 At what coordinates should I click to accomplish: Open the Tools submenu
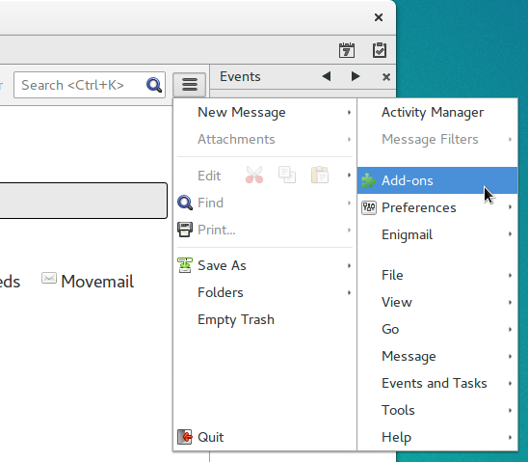(437, 410)
